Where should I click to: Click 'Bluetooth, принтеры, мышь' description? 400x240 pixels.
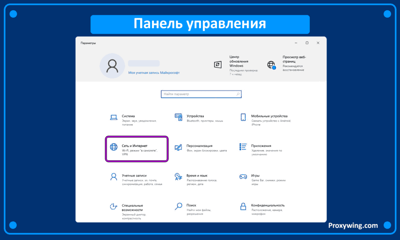(205, 121)
